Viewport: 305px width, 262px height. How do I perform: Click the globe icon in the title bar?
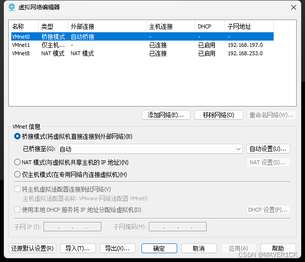pyautogui.click(x=12, y=7)
